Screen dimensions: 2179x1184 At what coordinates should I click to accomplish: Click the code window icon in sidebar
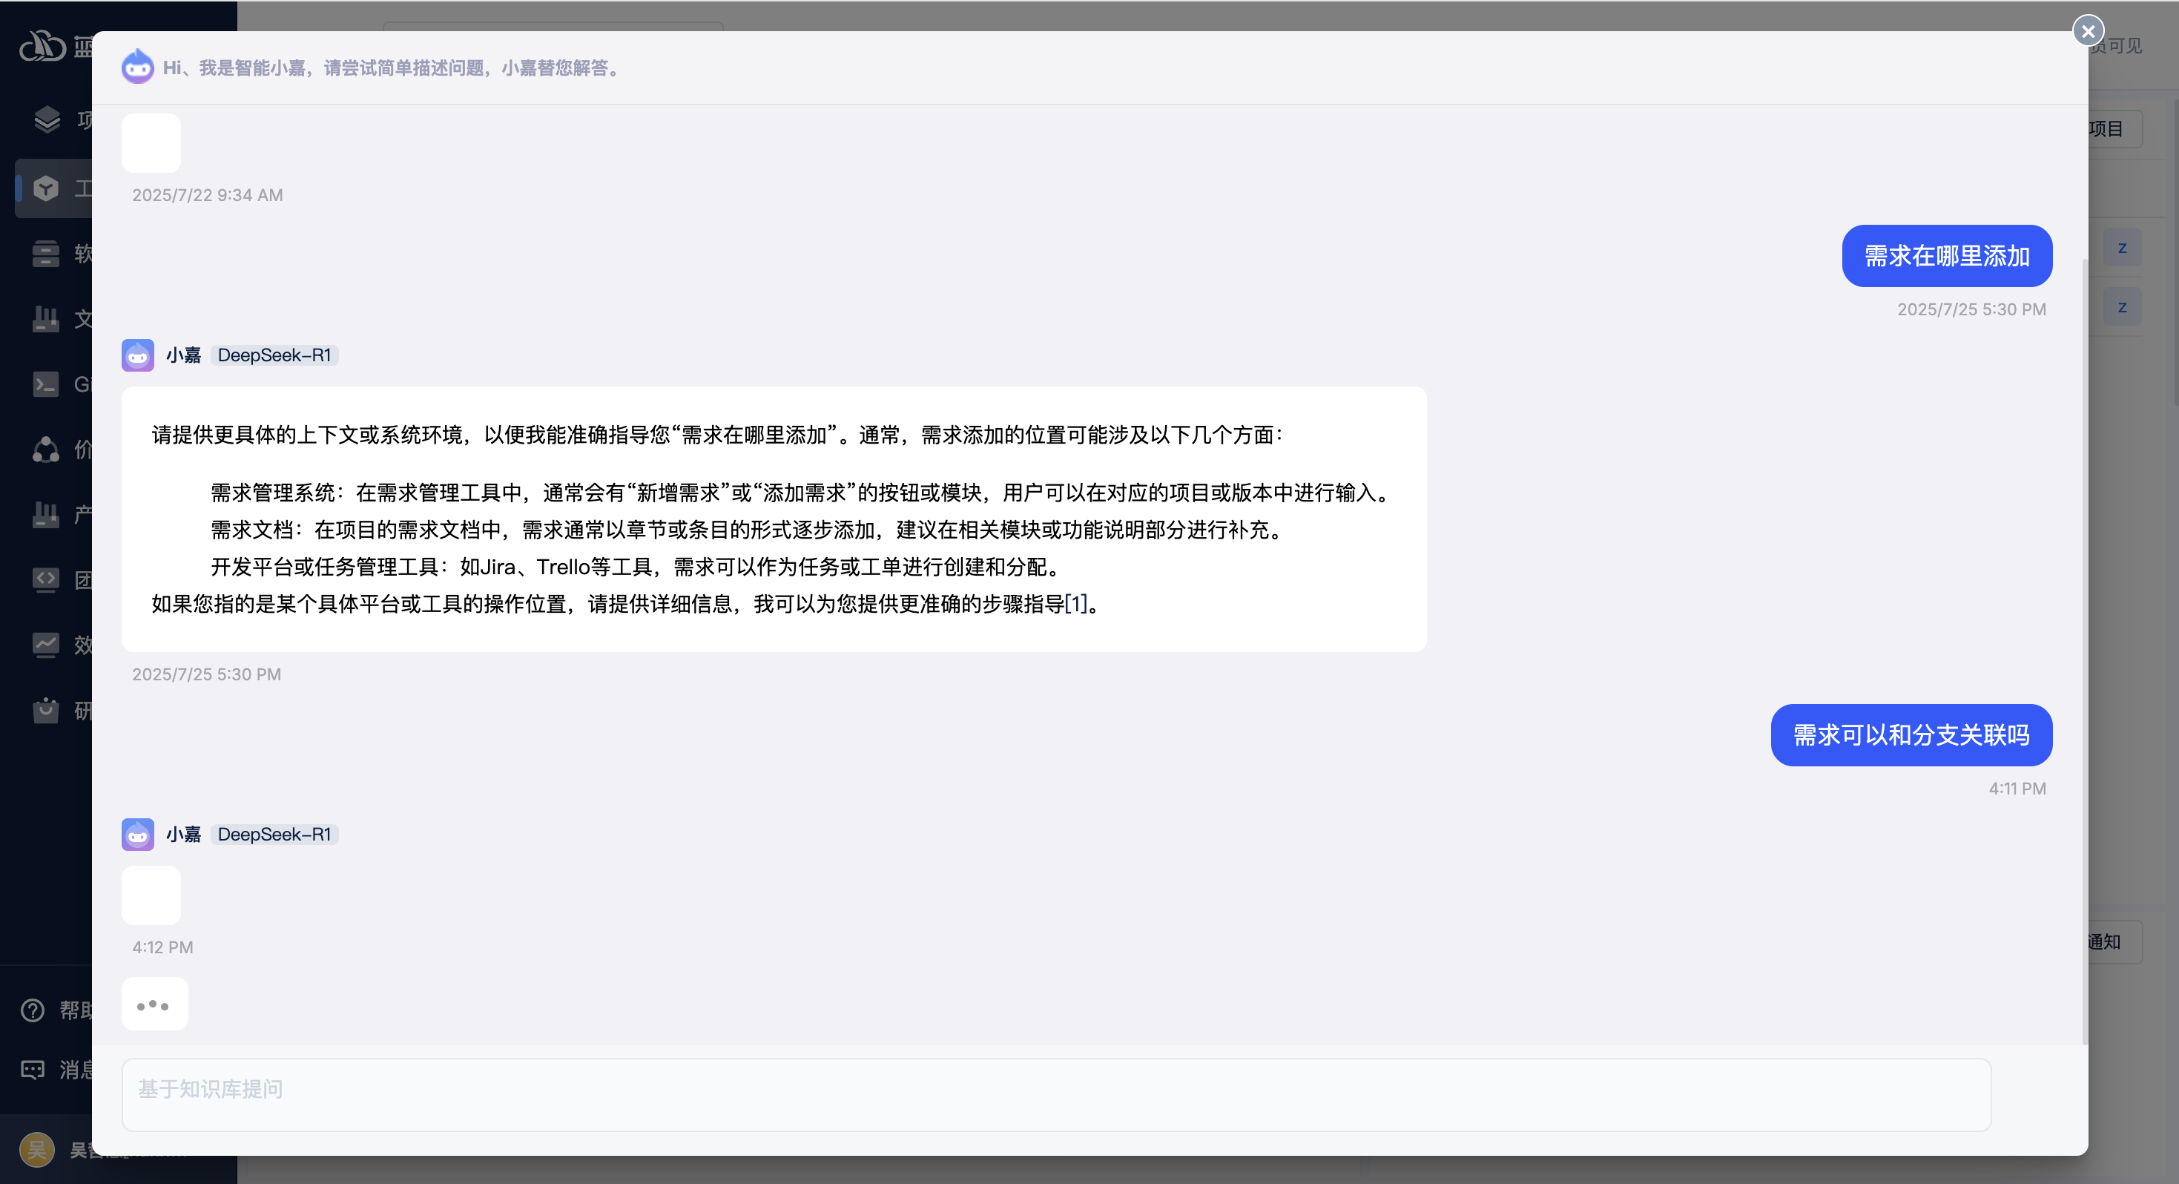[x=44, y=579]
